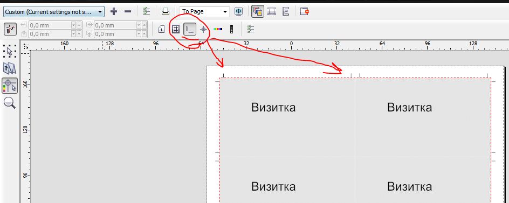Image resolution: width=509 pixels, height=203 pixels.
Task: Decrease top-left mm field with down arrow
Action: tap(73, 25)
